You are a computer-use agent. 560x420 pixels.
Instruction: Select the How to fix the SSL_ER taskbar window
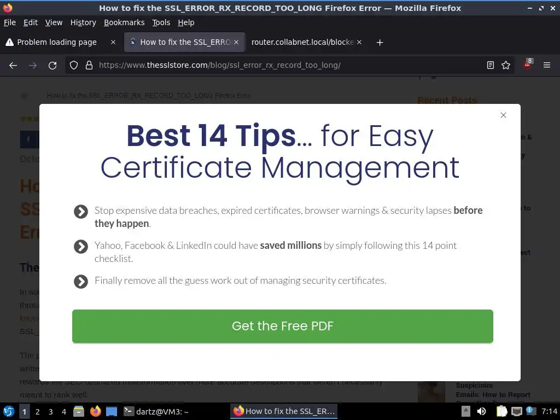284,411
